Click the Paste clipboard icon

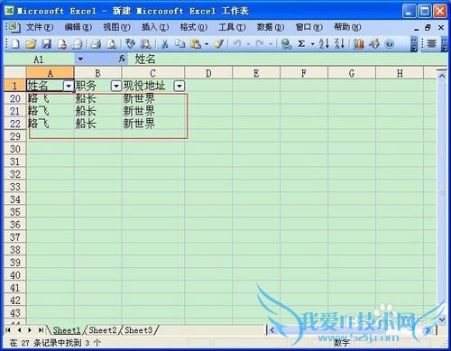(x=196, y=44)
